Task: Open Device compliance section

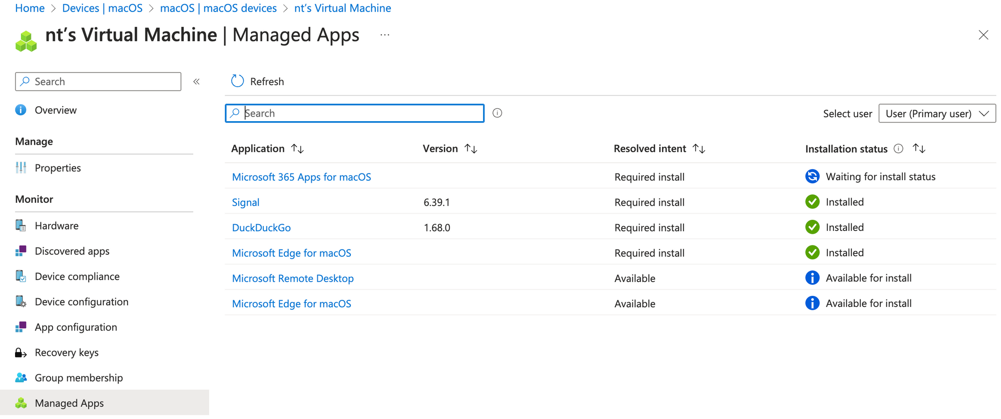Action: [77, 276]
